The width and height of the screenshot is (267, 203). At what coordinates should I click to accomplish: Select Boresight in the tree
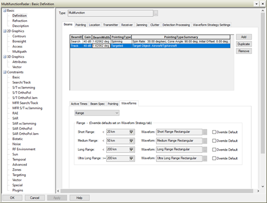pos(19,42)
